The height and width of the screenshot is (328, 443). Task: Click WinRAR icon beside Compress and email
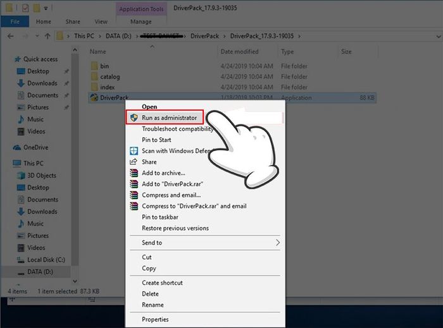tap(134, 195)
